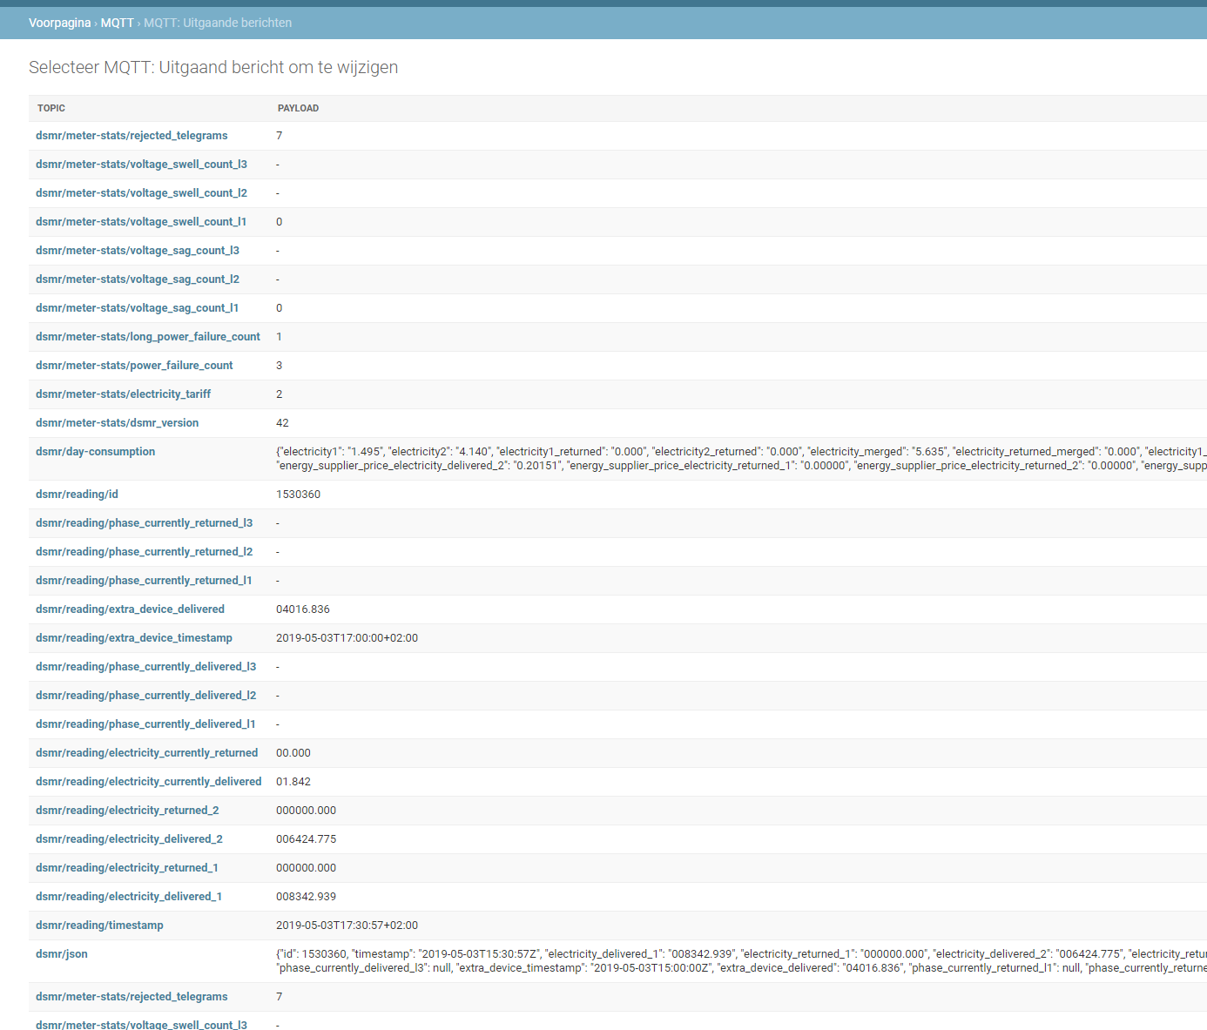Click payload value 006424.775
1207x1030 pixels.
(306, 839)
